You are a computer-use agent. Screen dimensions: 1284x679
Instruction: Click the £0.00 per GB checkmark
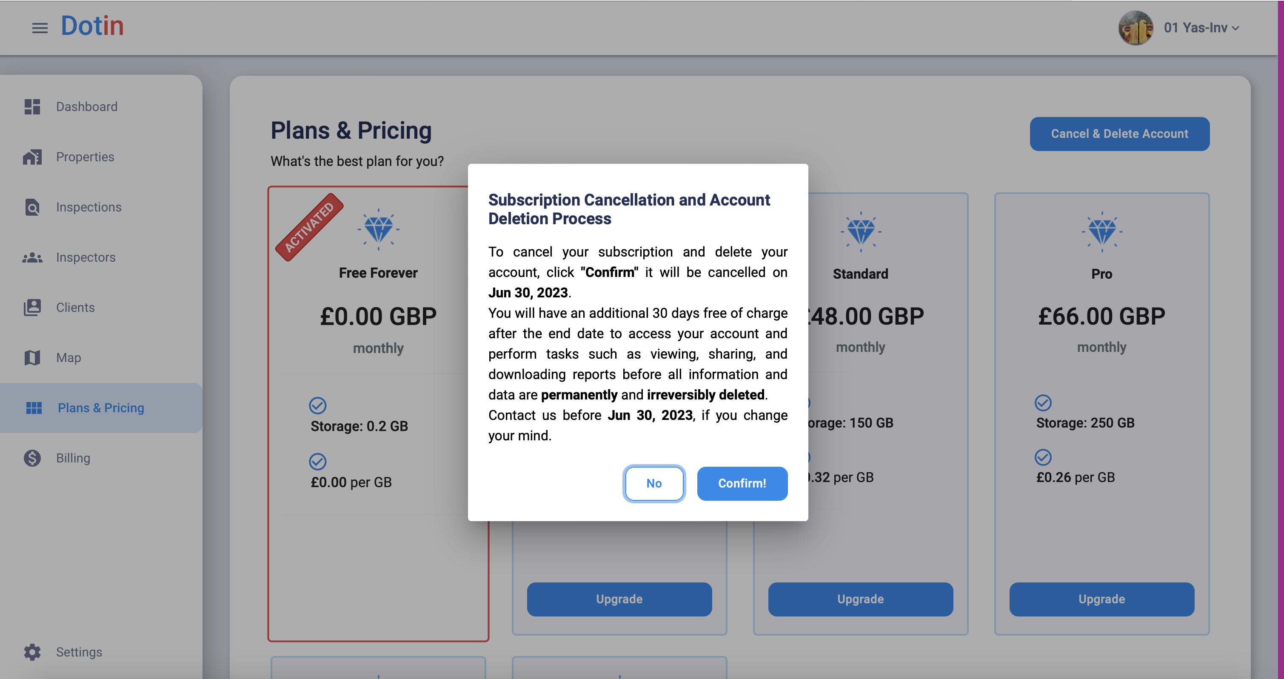pos(317,462)
